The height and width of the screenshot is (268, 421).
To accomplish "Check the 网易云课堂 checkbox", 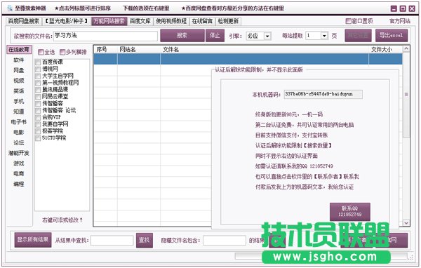I will coord(38,97).
